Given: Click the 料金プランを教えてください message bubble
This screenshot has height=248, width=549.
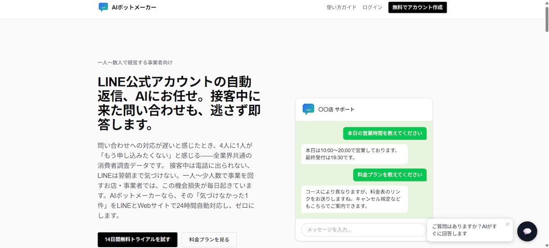Looking at the screenshot, I should click(x=390, y=175).
